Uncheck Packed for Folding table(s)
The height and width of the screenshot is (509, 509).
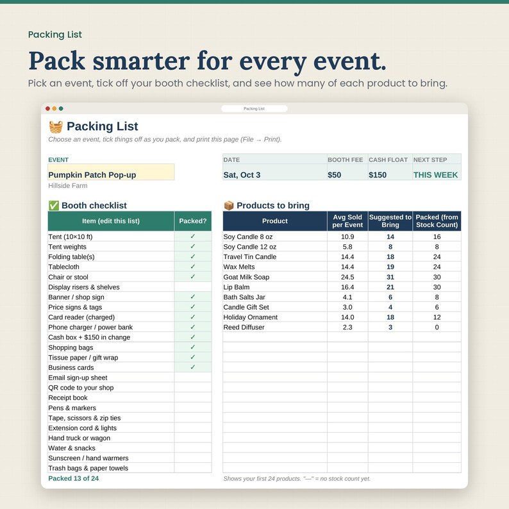click(x=193, y=256)
